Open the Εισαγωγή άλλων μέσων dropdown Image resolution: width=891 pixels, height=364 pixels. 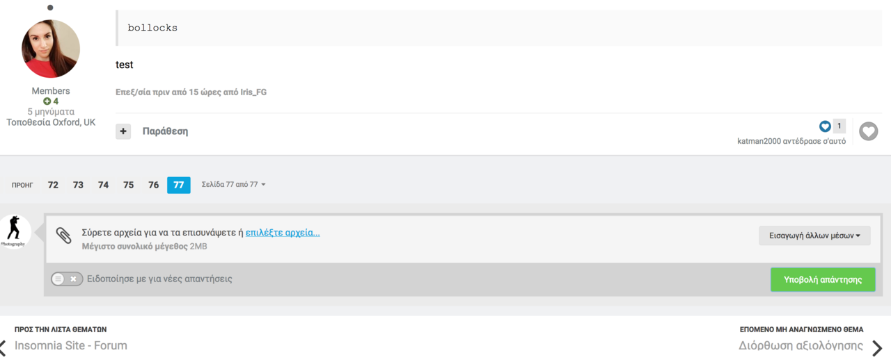(x=814, y=235)
